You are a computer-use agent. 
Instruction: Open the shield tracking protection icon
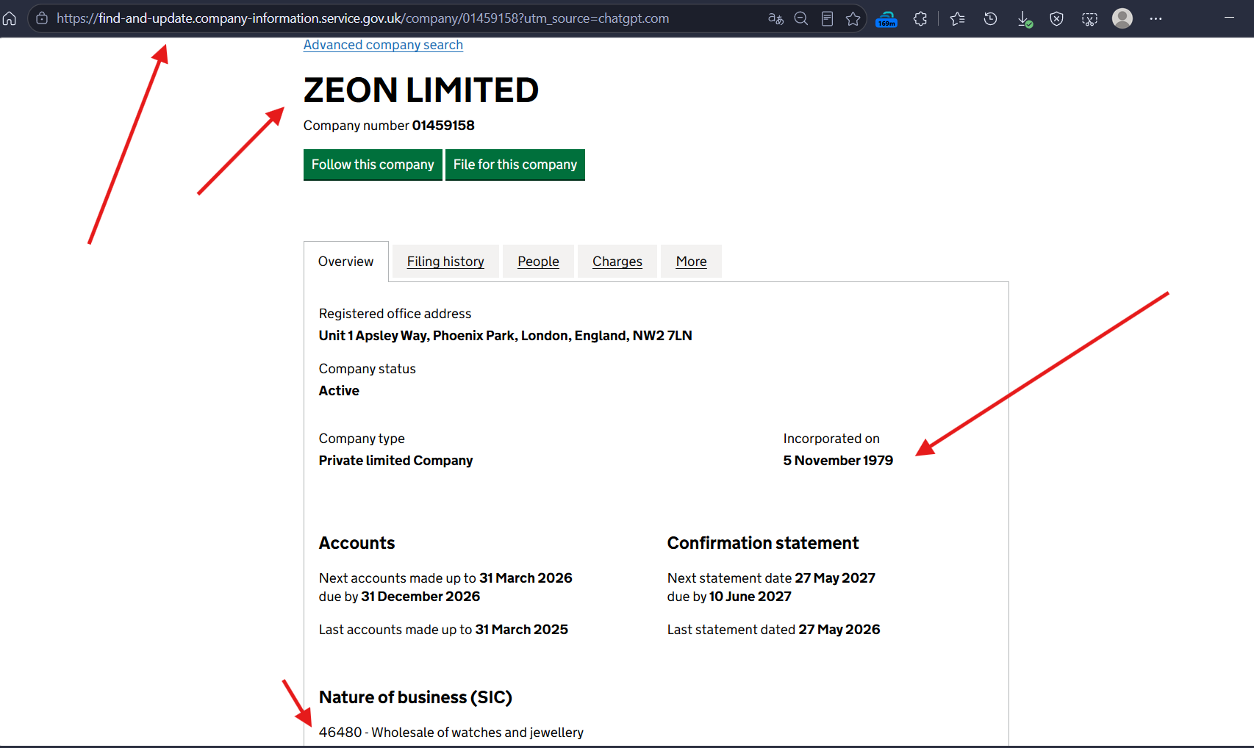coord(1056,18)
